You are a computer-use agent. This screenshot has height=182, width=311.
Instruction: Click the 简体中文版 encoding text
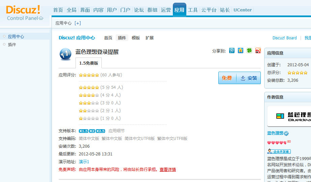(x=89, y=139)
